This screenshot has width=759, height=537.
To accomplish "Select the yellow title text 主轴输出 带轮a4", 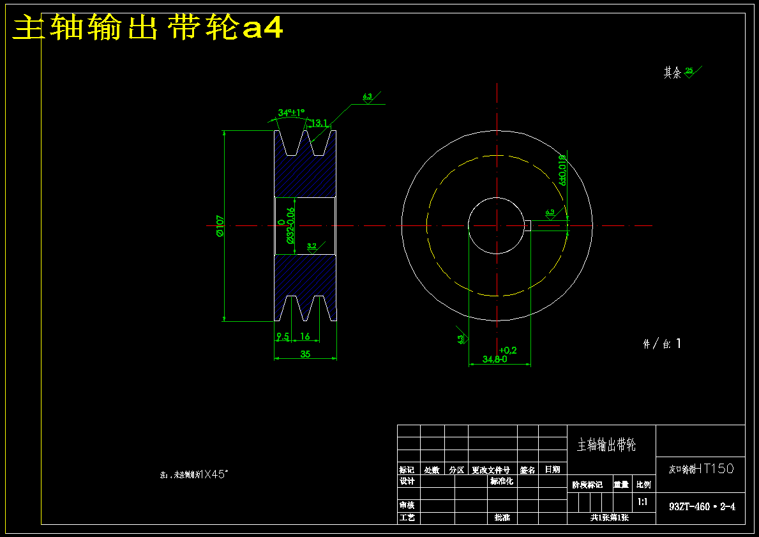I will [x=147, y=28].
